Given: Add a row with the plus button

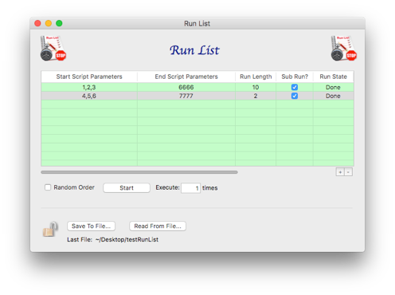Looking at the screenshot, I should point(340,172).
